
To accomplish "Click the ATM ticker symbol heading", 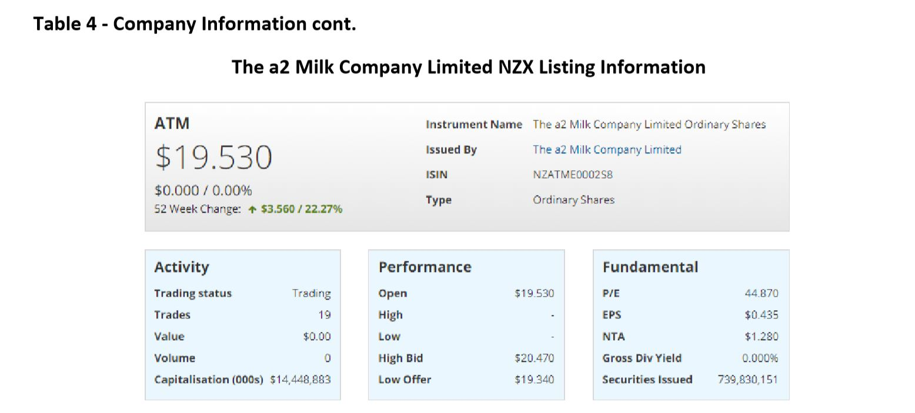I will pos(172,123).
